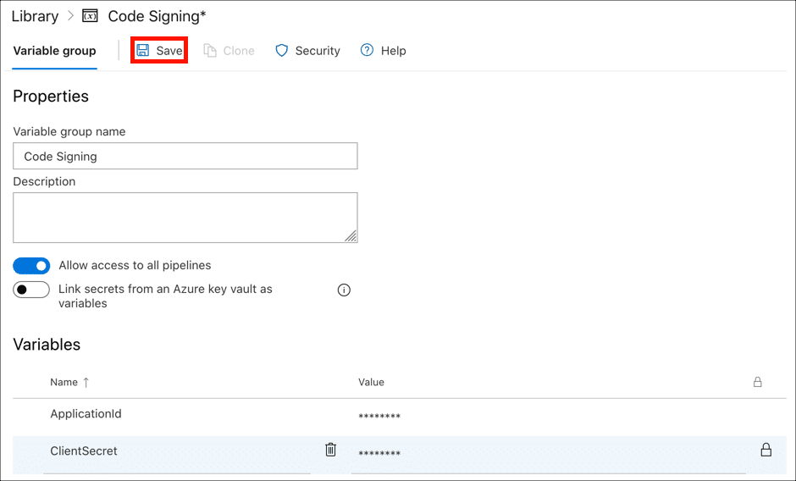The height and width of the screenshot is (481, 796).
Task: Click the info icon beside Azure key vault
Action: point(344,290)
